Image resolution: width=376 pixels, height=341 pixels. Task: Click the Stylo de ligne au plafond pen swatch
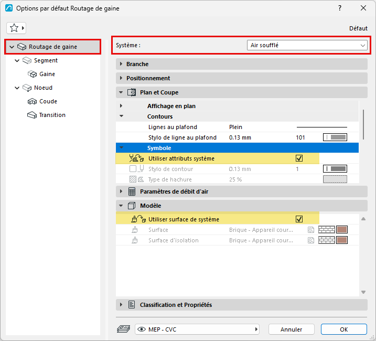(335, 137)
